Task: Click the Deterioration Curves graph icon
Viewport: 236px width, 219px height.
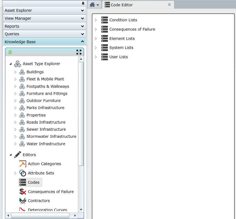Action: pyautogui.click(x=22, y=209)
